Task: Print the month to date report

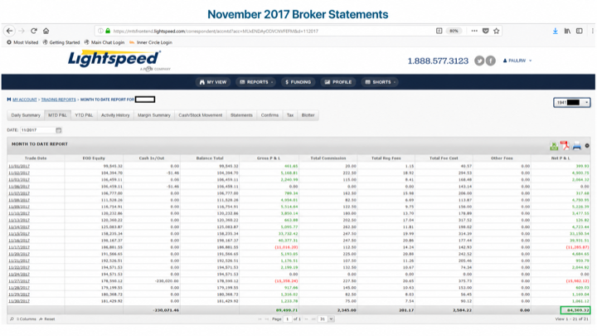Action: pos(576,145)
